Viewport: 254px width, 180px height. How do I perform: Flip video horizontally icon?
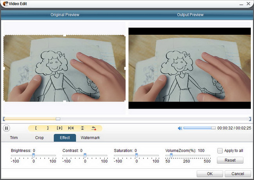tap(71, 128)
